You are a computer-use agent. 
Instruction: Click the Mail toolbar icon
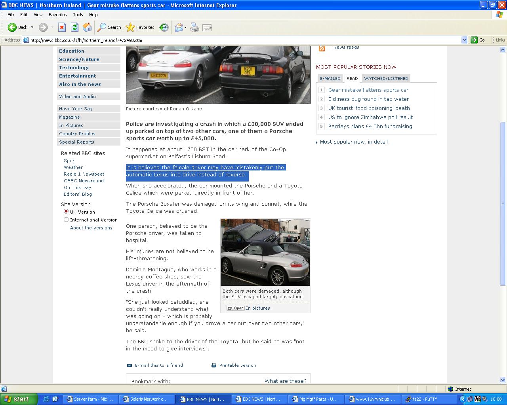[x=179, y=27]
